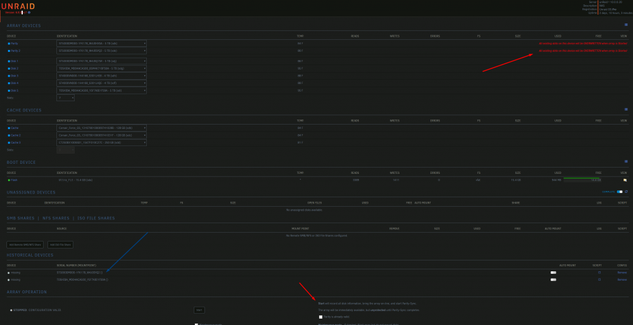Click the server uptime text in header

[x=616, y=13]
